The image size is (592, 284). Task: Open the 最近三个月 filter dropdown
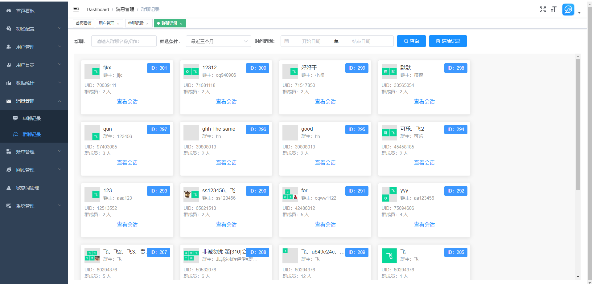[x=218, y=41]
